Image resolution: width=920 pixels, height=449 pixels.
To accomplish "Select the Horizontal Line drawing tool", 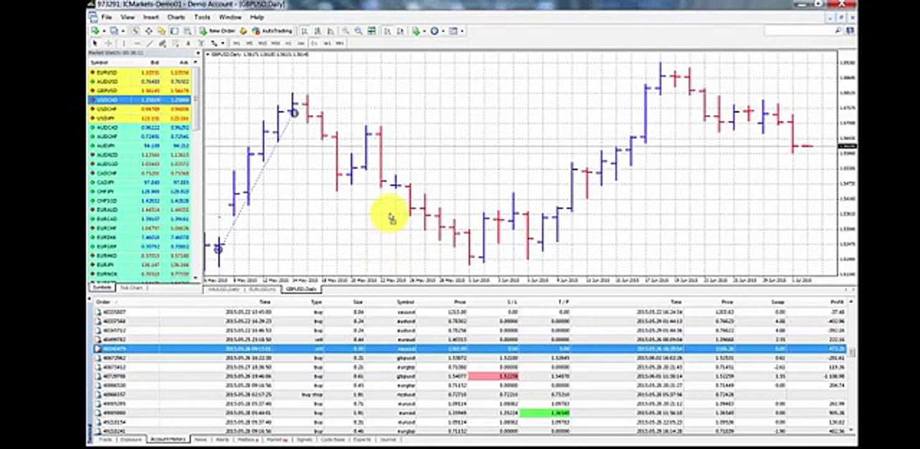I will (x=137, y=43).
